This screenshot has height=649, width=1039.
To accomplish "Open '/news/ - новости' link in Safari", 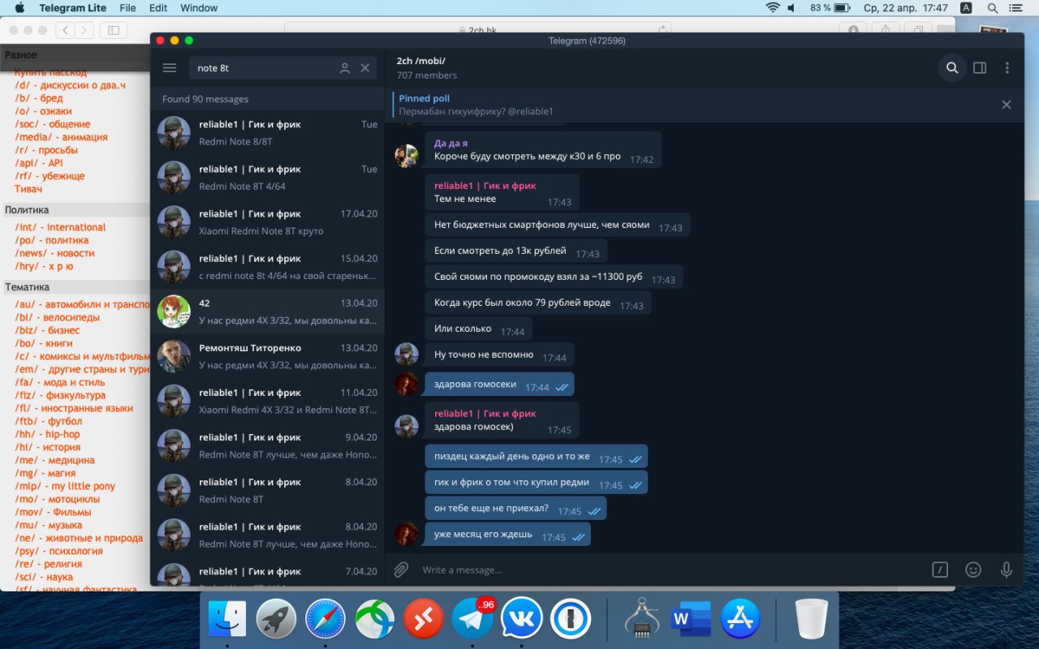I will click(x=54, y=253).
